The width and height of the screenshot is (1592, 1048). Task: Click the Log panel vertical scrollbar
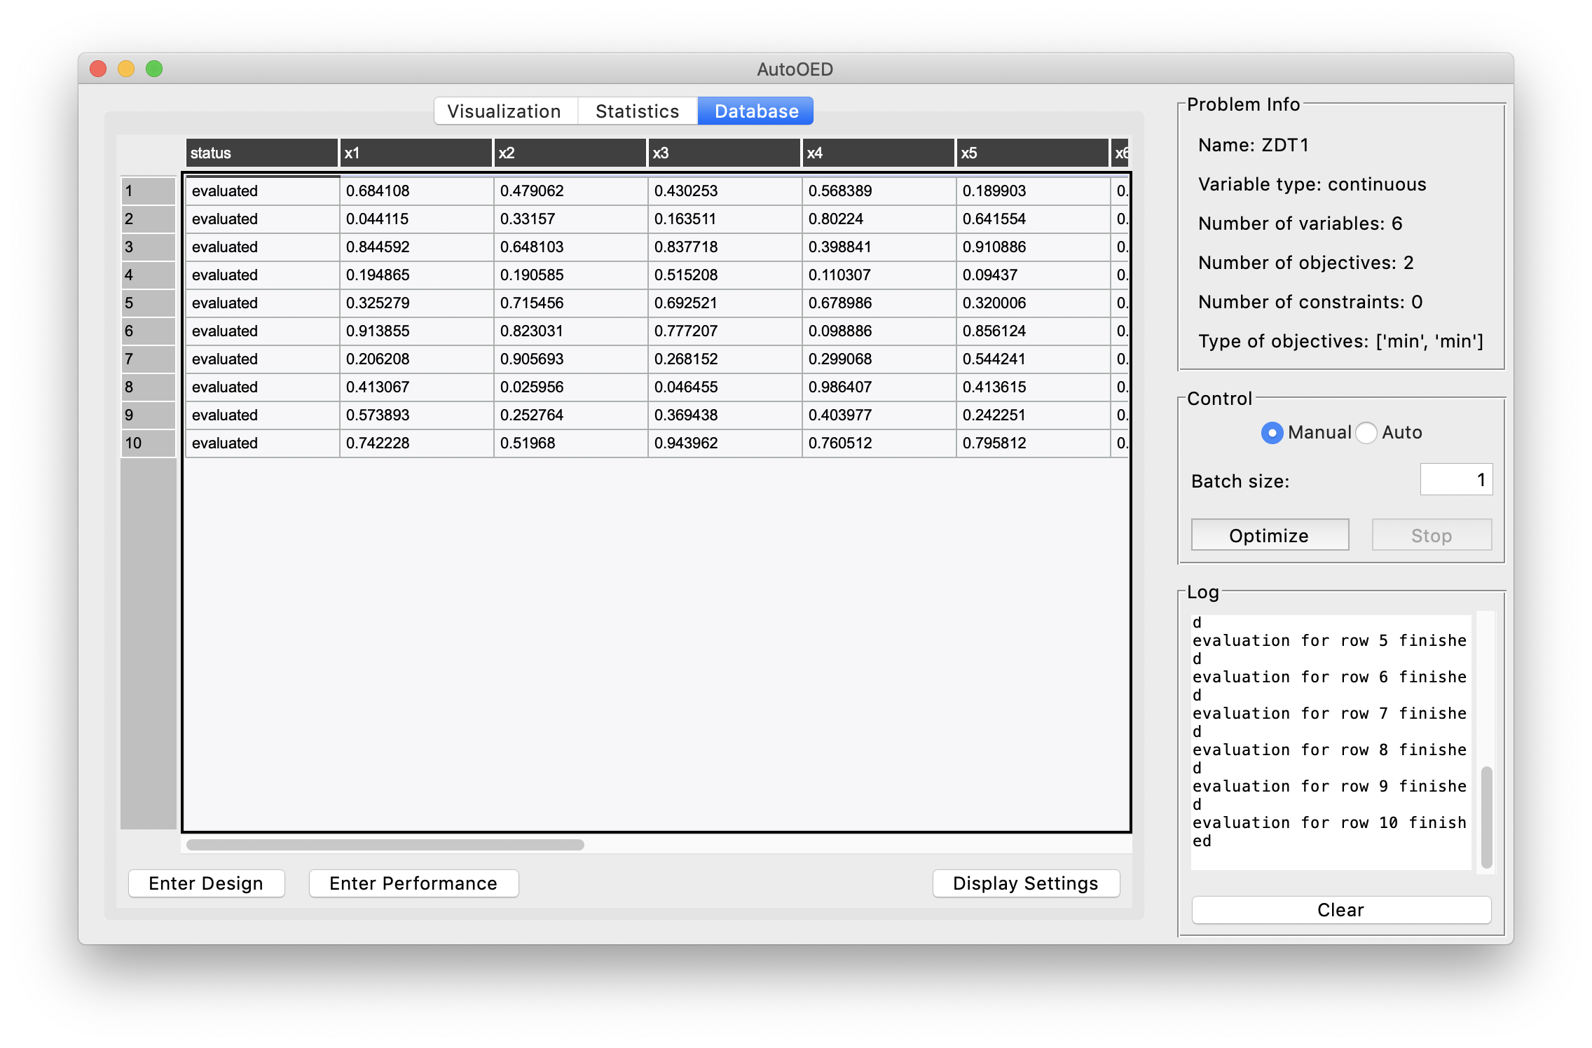pyautogui.click(x=1486, y=816)
